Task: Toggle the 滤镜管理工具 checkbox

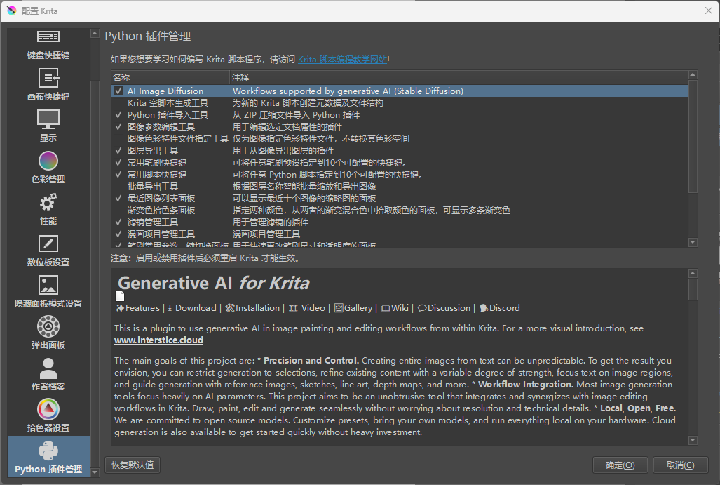Action: [118, 222]
